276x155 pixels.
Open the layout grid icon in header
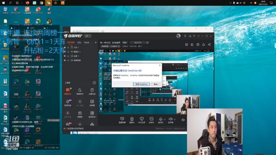(x=198, y=45)
